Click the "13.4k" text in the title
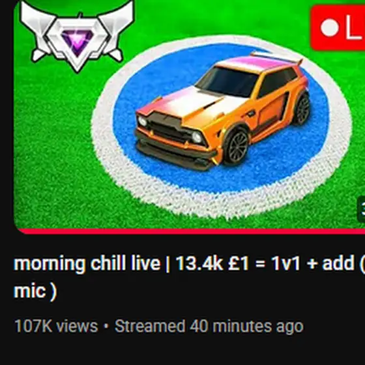This screenshot has height=365, width=365. [199, 264]
